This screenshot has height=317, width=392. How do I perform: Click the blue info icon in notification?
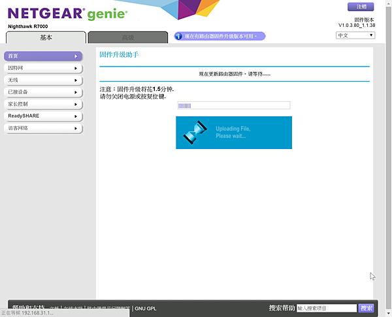pyautogui.click(x=178, y=37)
